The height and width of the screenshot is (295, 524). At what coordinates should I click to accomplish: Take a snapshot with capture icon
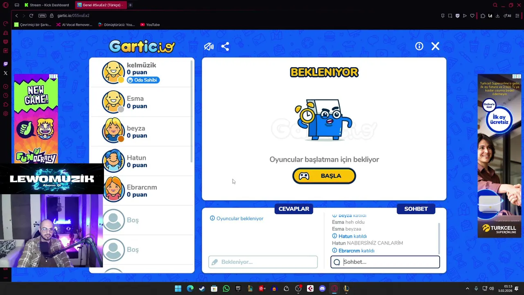point(450,16)
